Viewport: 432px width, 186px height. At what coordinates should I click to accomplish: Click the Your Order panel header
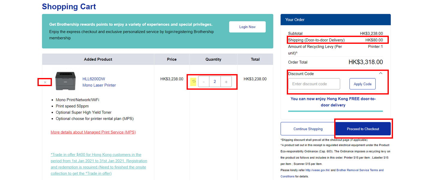[x=336, y=19]
